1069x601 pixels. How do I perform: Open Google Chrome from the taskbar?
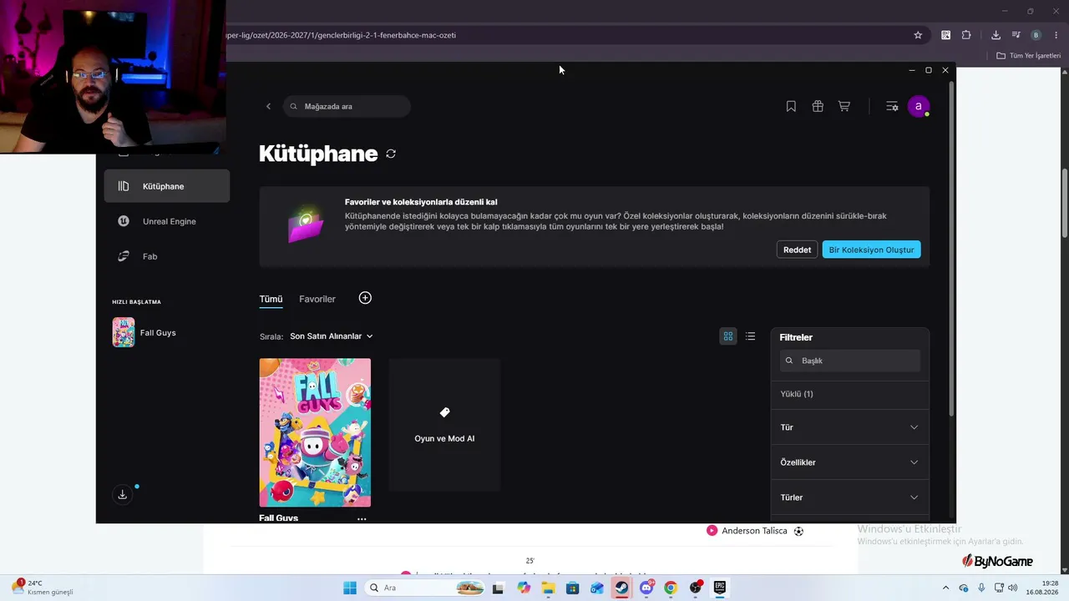pos(671,588)
